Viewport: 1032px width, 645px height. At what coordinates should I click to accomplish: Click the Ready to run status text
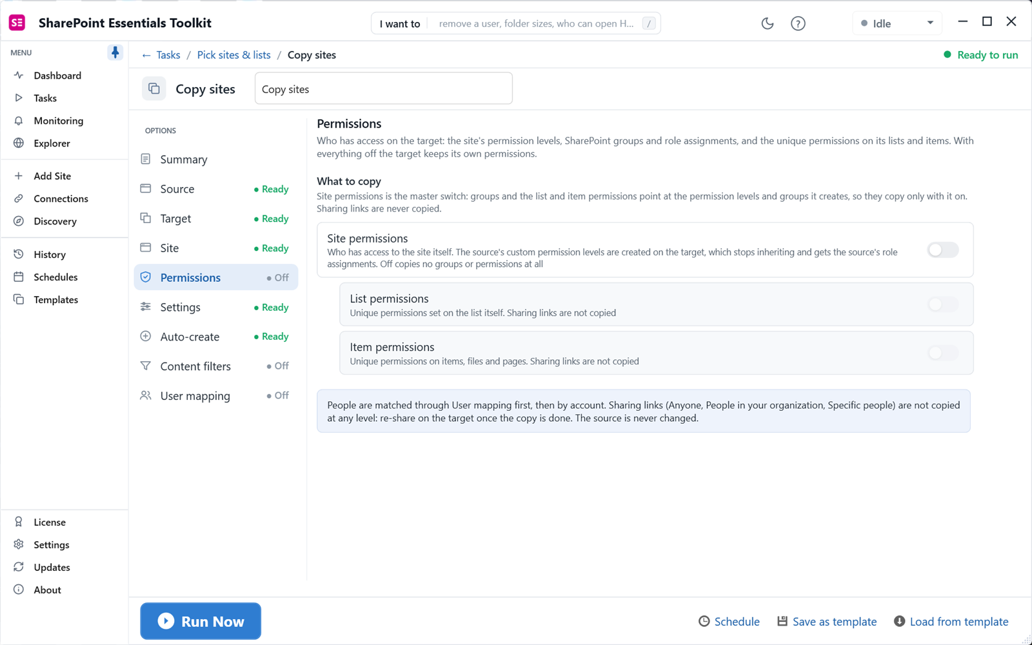tap(987, 55)
